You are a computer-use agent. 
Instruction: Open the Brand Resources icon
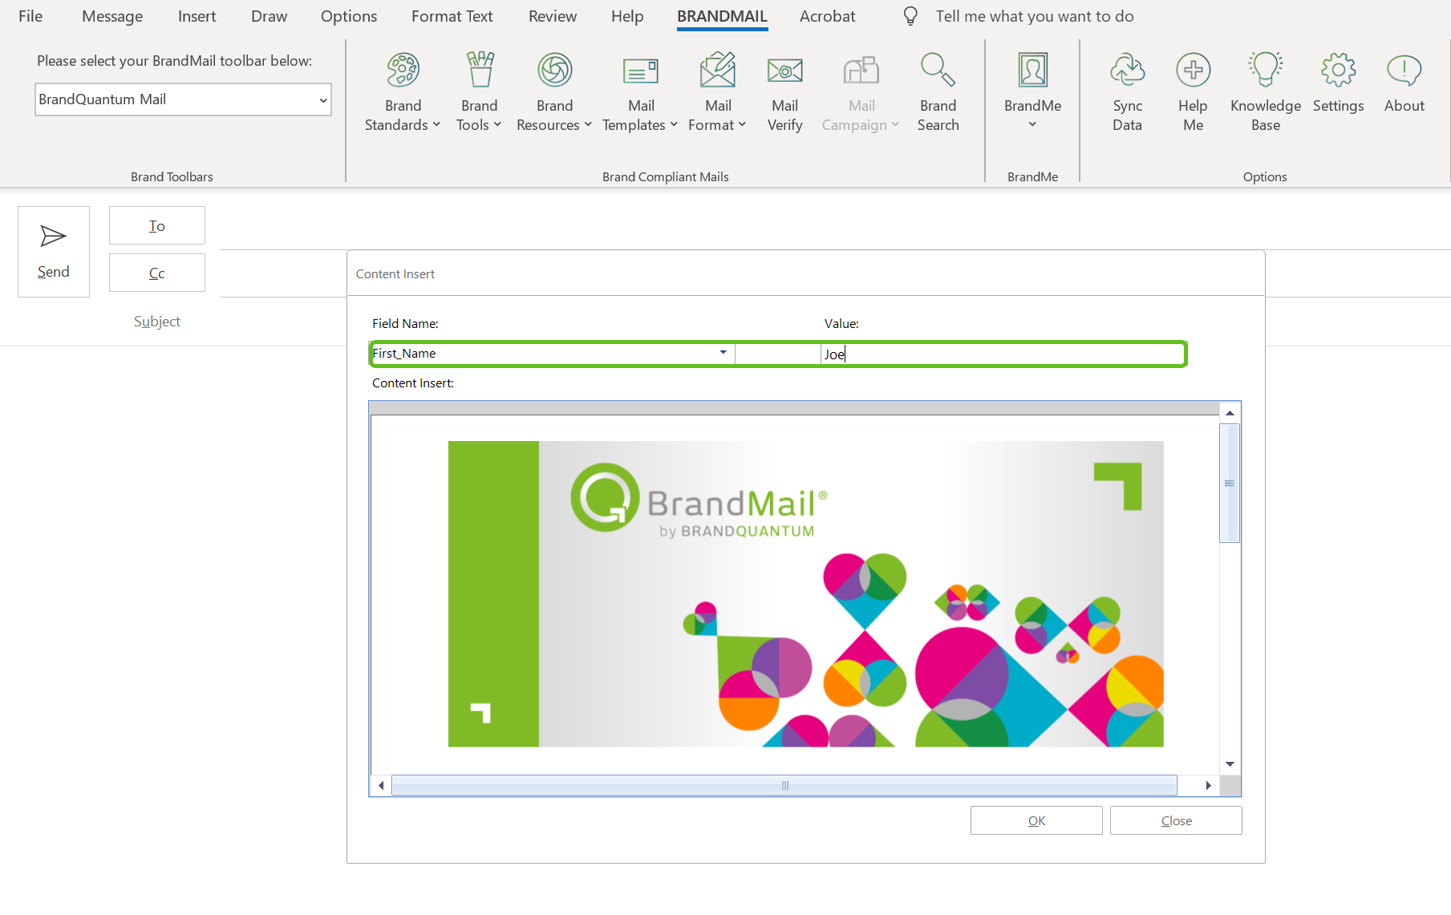click(554, 70)
